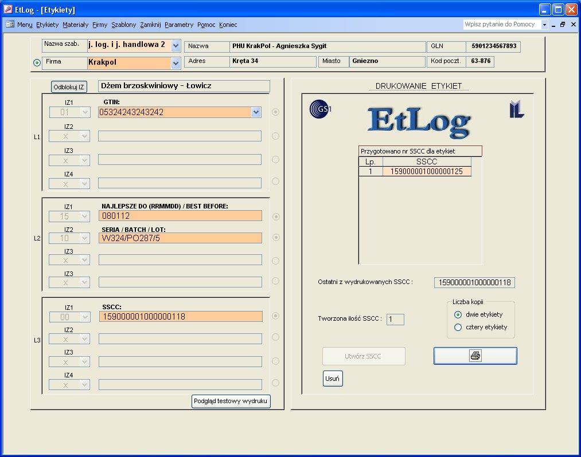Open the L1 IZ2 identifier dropdown
The width and height of the screenshot is (581, 457).
point(85,136)
